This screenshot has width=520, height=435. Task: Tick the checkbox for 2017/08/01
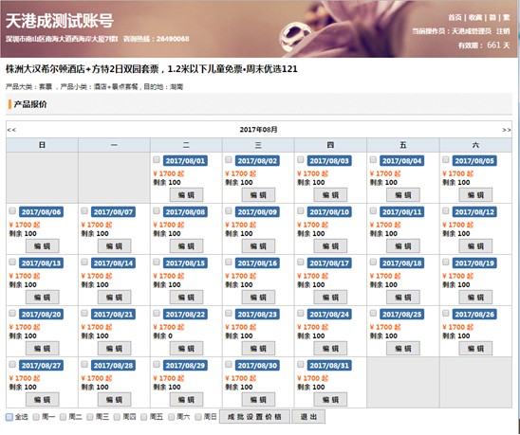[157, 159]
